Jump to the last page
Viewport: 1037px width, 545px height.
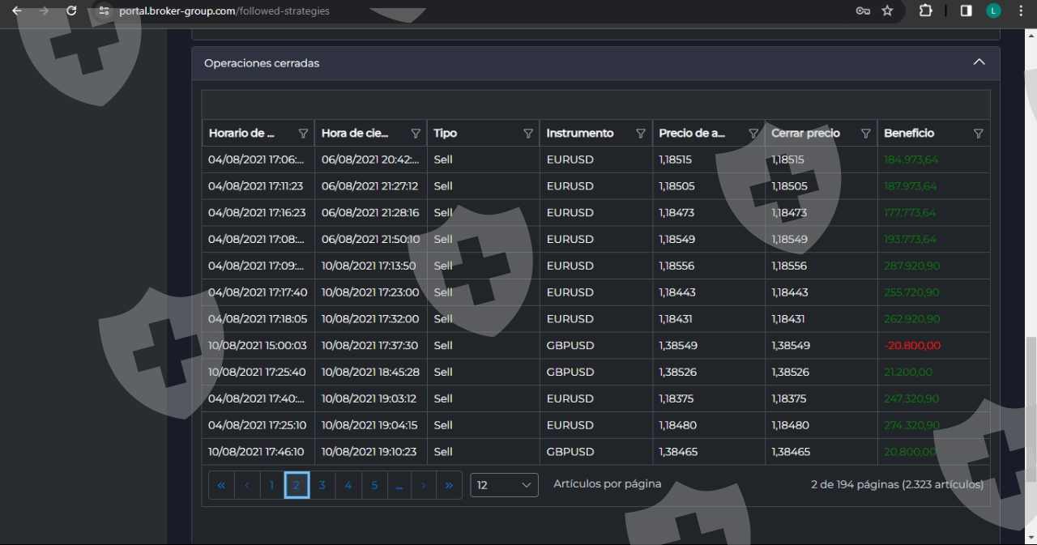point(449,485)
